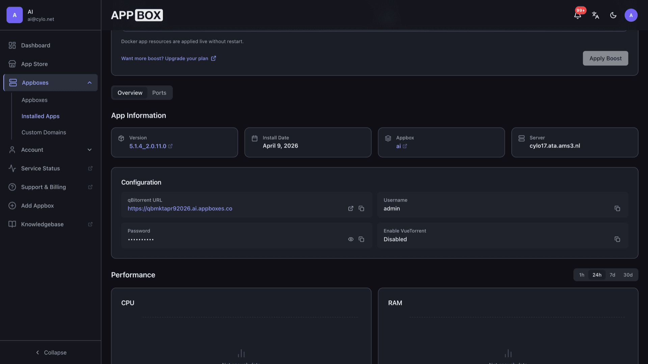Image resolution: width=648 pixels, height=364 pixels.
Task: Click the server cylo17.ata.ams3.nl text
Action: 555,146
